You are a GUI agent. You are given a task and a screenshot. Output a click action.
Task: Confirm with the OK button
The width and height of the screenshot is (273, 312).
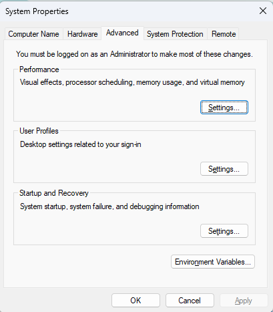[x=135, y=301]
